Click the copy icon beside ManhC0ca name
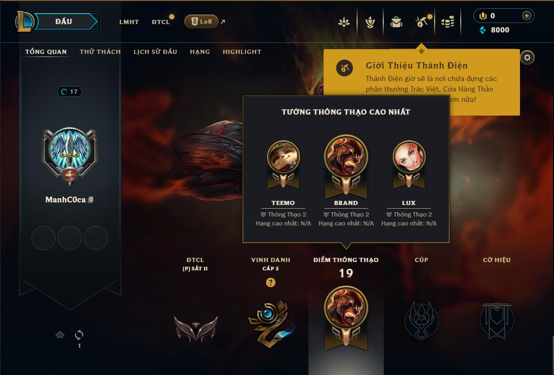This screenshot has height=375, width=554. 91,200
